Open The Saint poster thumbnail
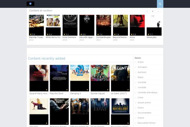The height and width of the screenshot is (127, 190). click(120, 78)
